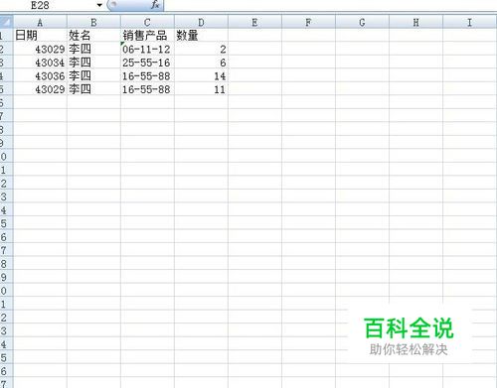The height and width of the screenshot is (388, 497).
Task: Select quantity cell with value 14
Action: pyautogui.click(x=201, y=76)
